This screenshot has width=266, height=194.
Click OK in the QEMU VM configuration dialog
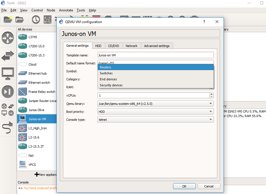coord(184,186)
